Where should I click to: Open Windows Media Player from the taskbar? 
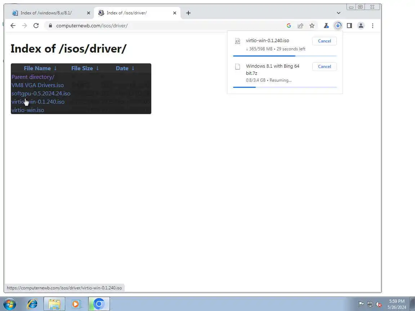coord(76,304)
